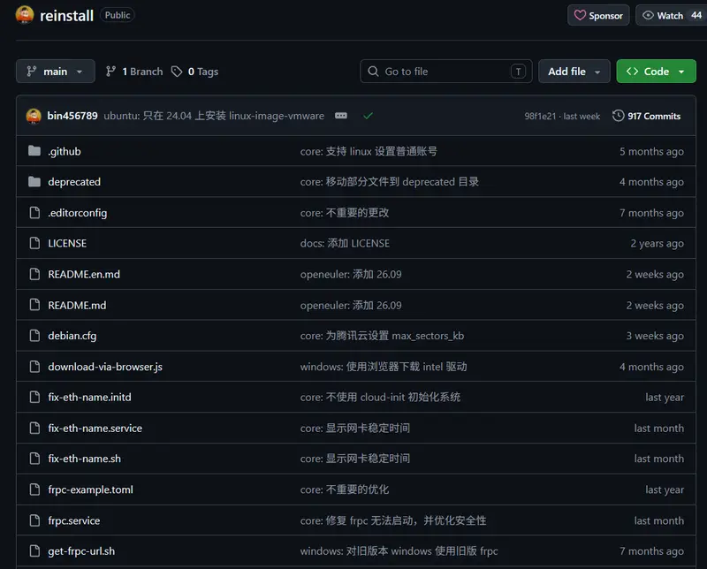The height and width of the screenshot is (569, 707).
Task: Open commit message 修复 frpc 无法启动
Action: tap(393, 520)
